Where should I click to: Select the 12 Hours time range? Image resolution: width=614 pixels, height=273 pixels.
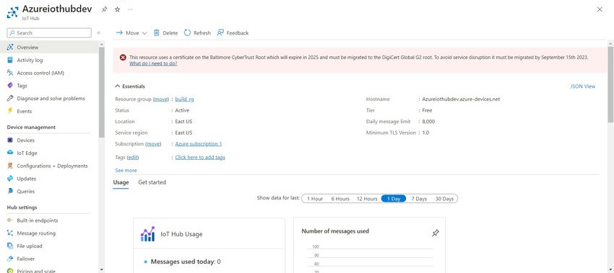click(x=367, y=199)
